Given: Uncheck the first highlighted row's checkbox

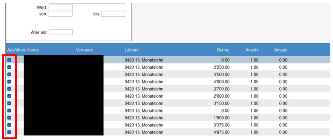Looking at the screenshot, I should click(x=9, y=60).
